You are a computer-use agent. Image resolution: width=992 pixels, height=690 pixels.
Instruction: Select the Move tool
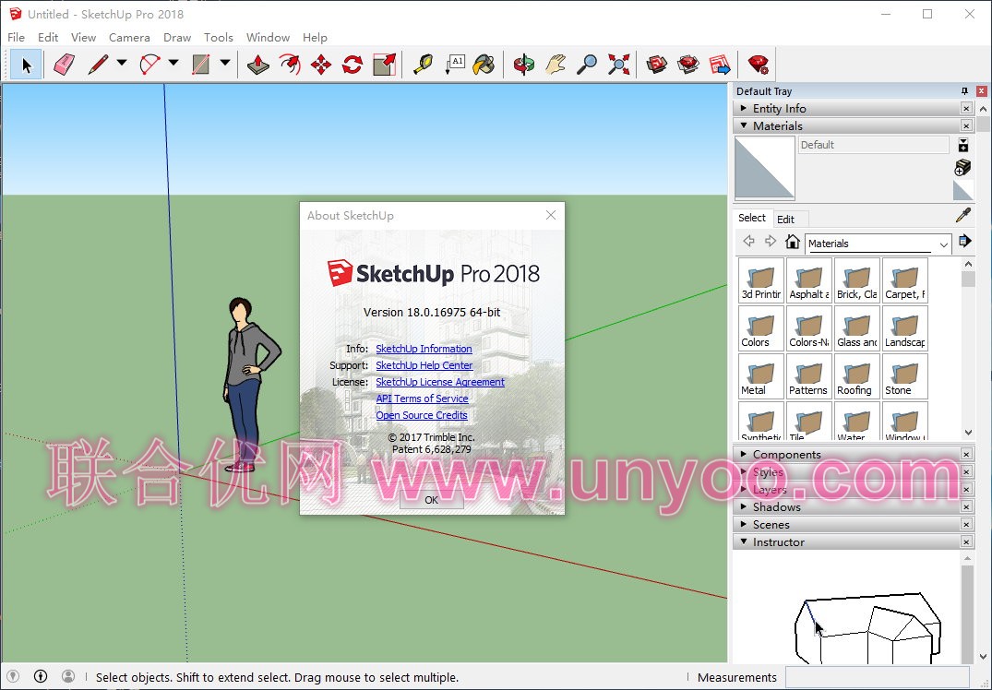click(321, 65)
